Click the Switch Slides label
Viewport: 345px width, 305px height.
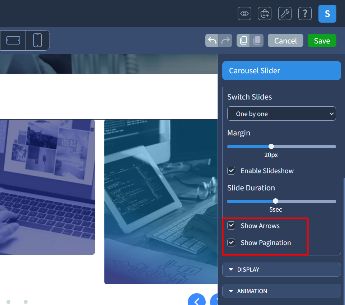pos(250,97)
